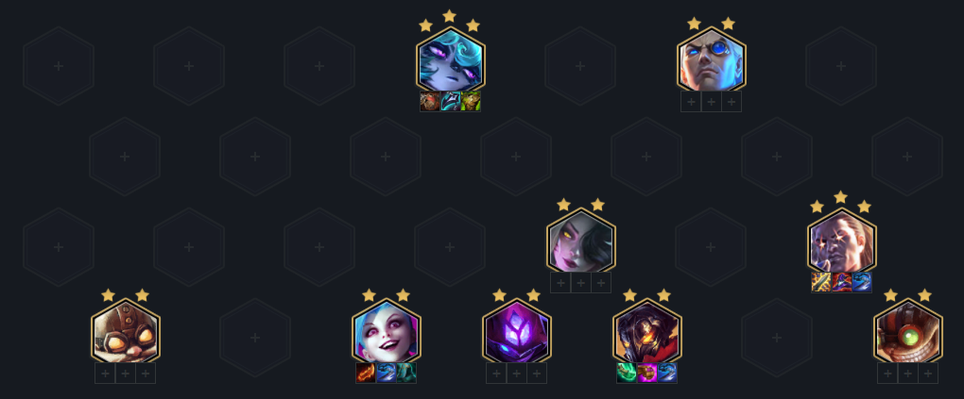Screen dimensions: 964x399
Task: Select the Morgana champion hex
Action: coord(581,241)
